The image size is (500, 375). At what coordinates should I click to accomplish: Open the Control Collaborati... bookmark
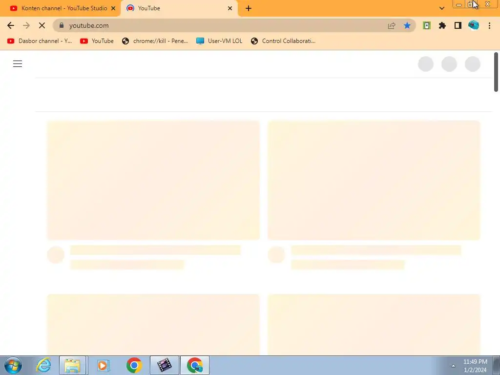[x=283, y=41]
